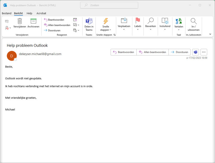Close the message window
The width and height of the screenshot is (215, 163).
[x=210, y=5]
